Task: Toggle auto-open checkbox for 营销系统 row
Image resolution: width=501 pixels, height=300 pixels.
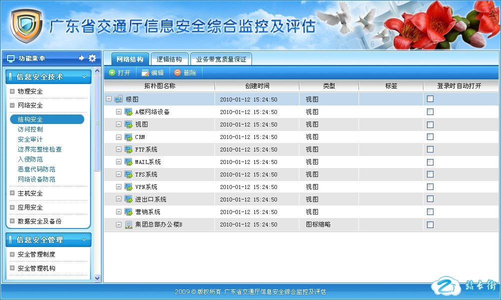Action: [x=430, y=212]
